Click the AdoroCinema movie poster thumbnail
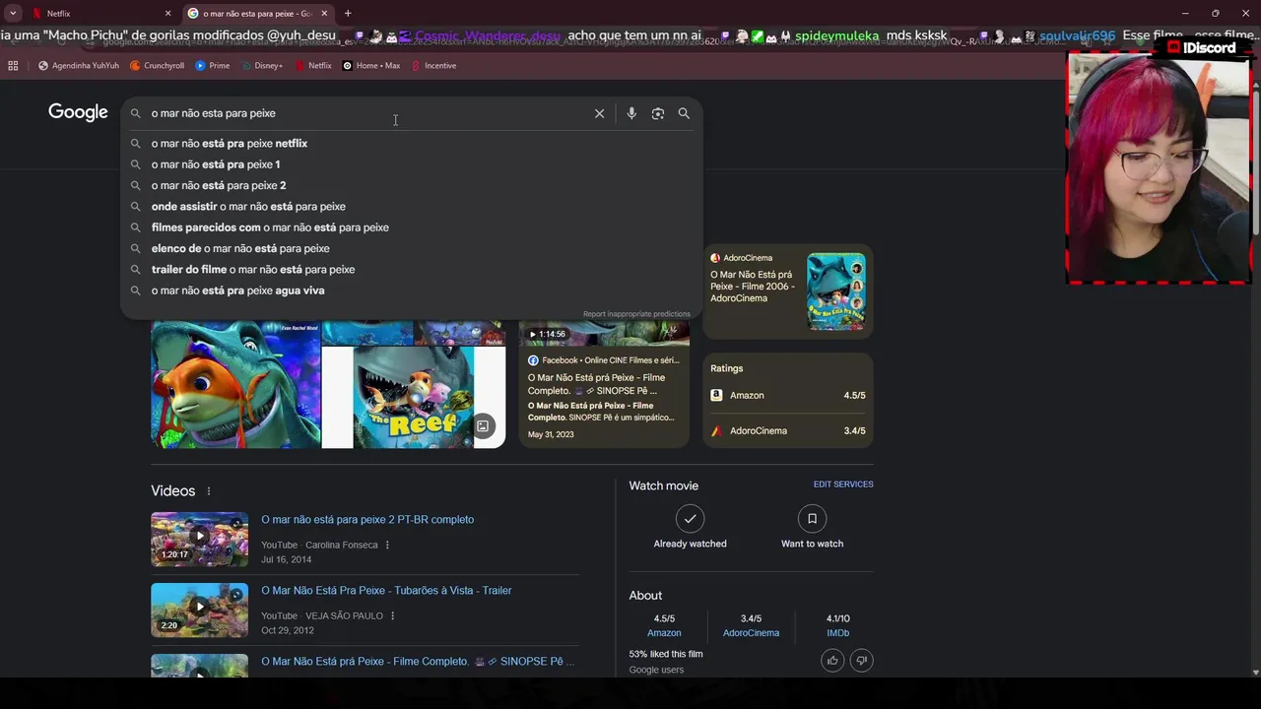The height and width of the screenshot is (709, 1261). 836,291
